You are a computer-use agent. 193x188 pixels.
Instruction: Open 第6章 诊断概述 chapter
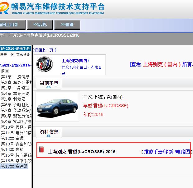tap(16, 105)
